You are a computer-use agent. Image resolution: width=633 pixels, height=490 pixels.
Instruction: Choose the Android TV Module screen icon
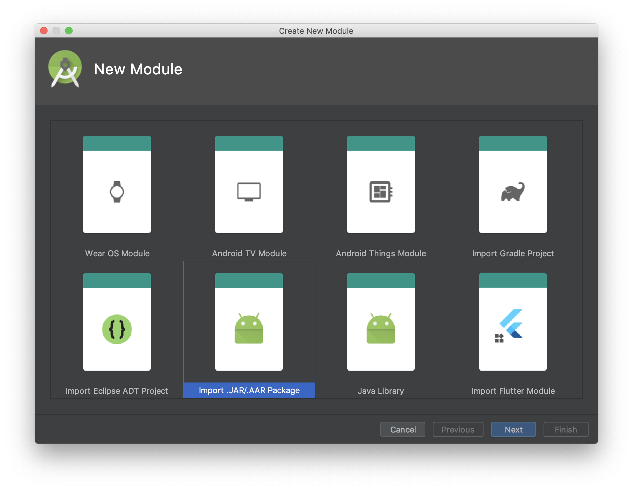[x=249, y=192]
